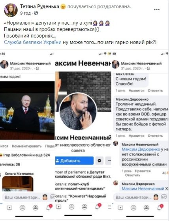Open the round profile photo of Максим Невенчанный
The width and height of the screenshot is (169, 221).
point(78,111)
